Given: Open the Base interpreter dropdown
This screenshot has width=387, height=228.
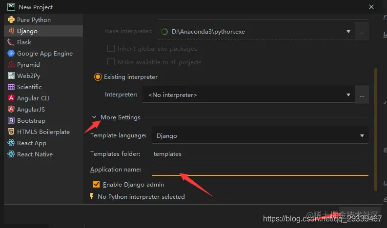Looking at the screenshot, I should (256, 32).
